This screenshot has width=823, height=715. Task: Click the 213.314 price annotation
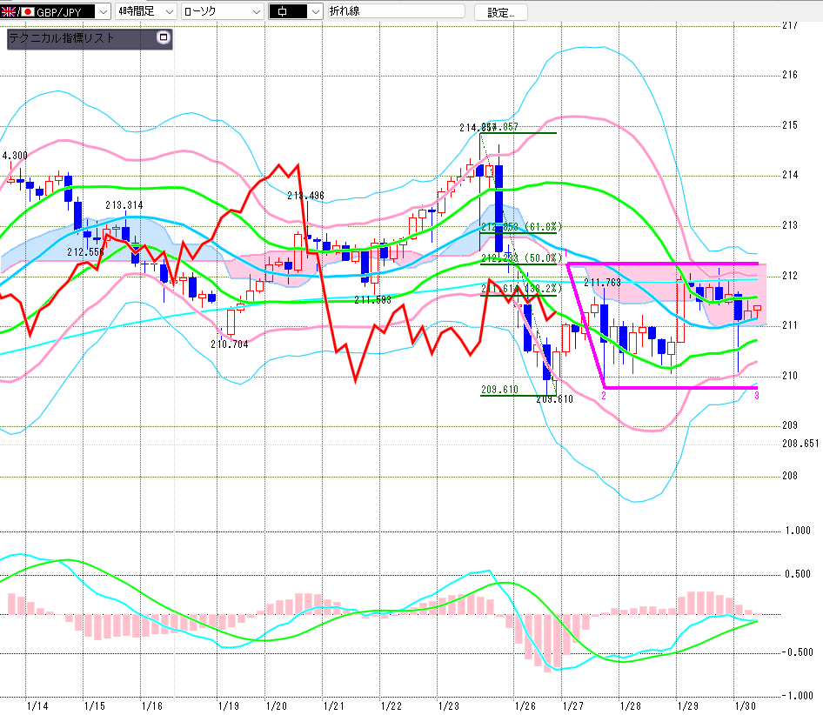(x=124, y=205)
